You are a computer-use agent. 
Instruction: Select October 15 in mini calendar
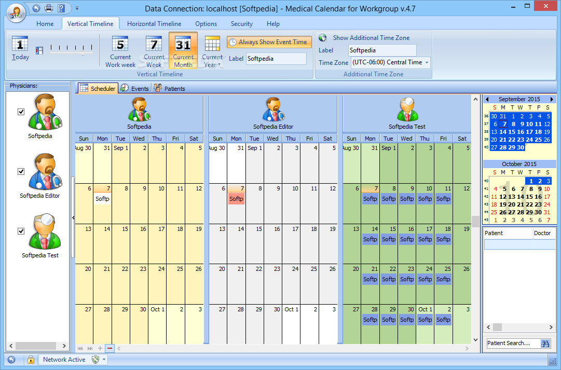(x=529, y=197)
